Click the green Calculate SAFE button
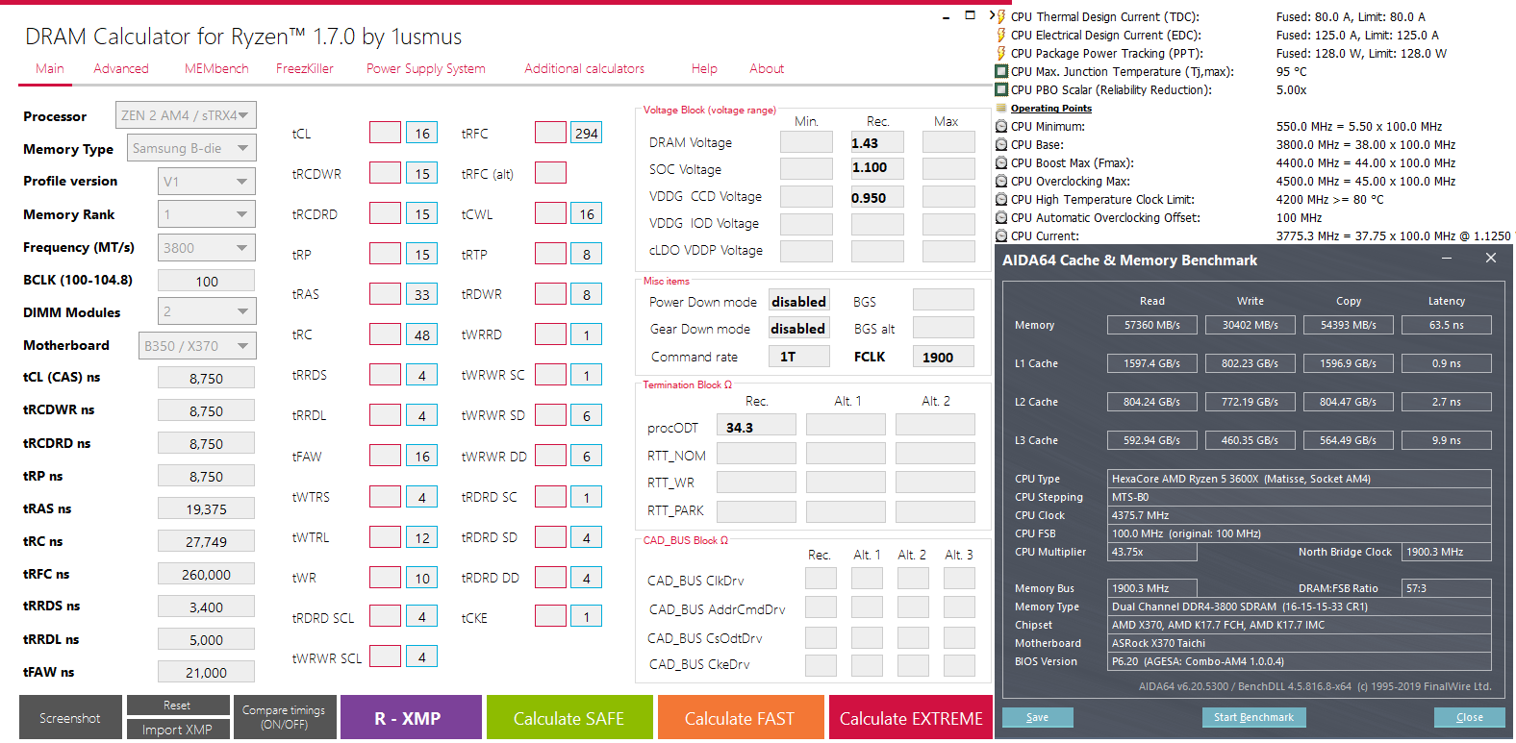This screenshot has width=1516, height=743. (x=568, y=717)
